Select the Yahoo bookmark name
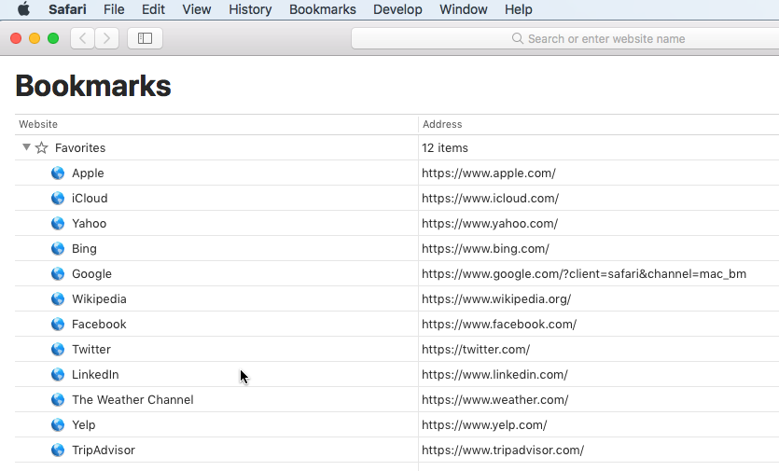The width and height of the screenshot is (779, 471). [89, 224]
